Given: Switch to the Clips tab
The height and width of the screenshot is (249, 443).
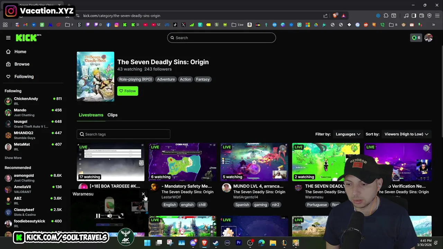Looking at the screenshot, I should pyautogui.click(x=112, y=115).
